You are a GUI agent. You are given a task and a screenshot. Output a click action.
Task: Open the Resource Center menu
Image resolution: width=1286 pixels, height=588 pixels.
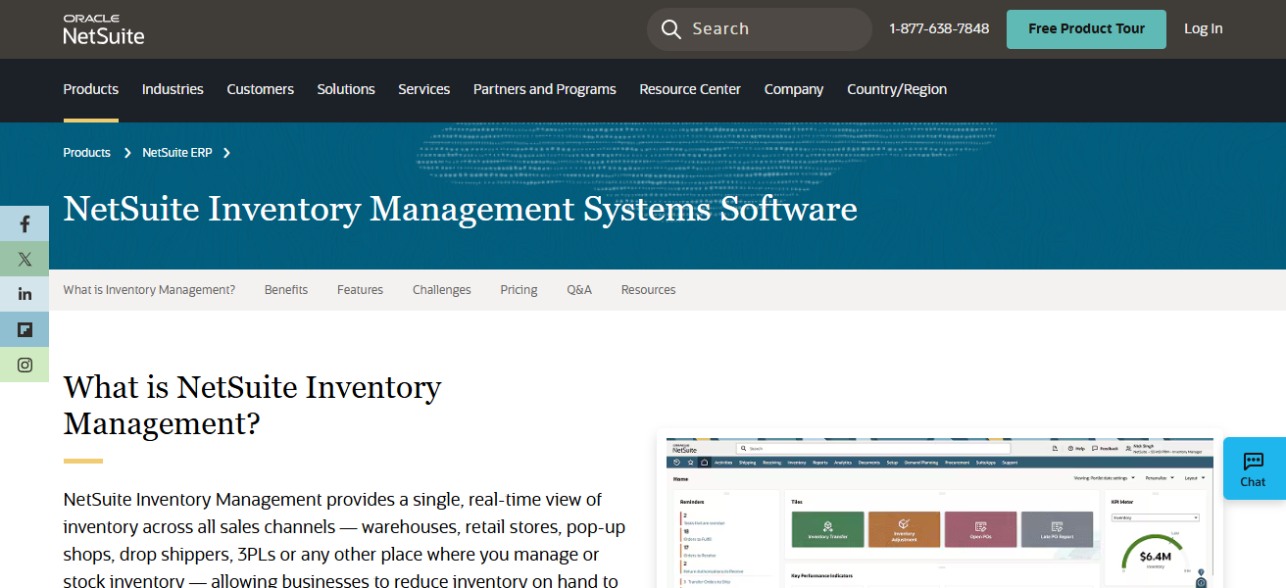pos(690,89)
